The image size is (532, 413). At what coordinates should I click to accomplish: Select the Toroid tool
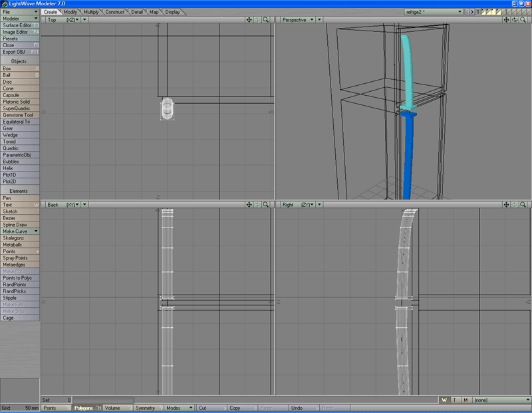tap(20, 142)
